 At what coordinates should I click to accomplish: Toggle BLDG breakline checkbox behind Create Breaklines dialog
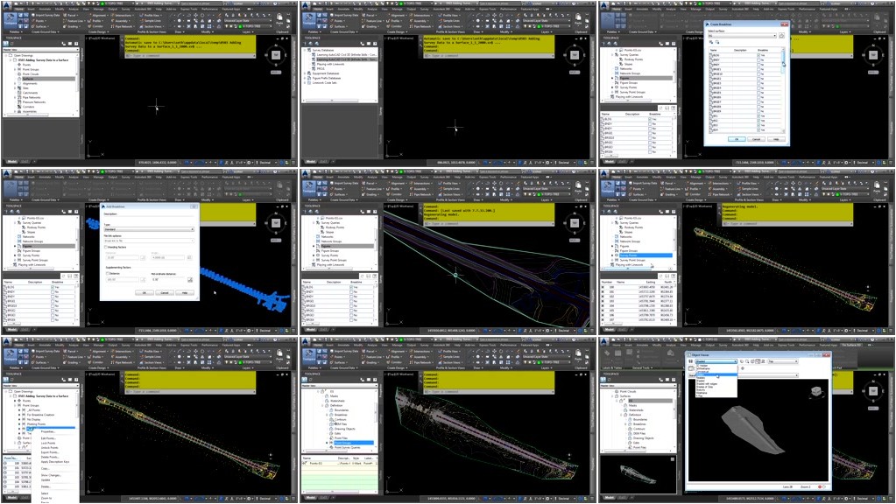pyautogui.click(x=650, y=119)
